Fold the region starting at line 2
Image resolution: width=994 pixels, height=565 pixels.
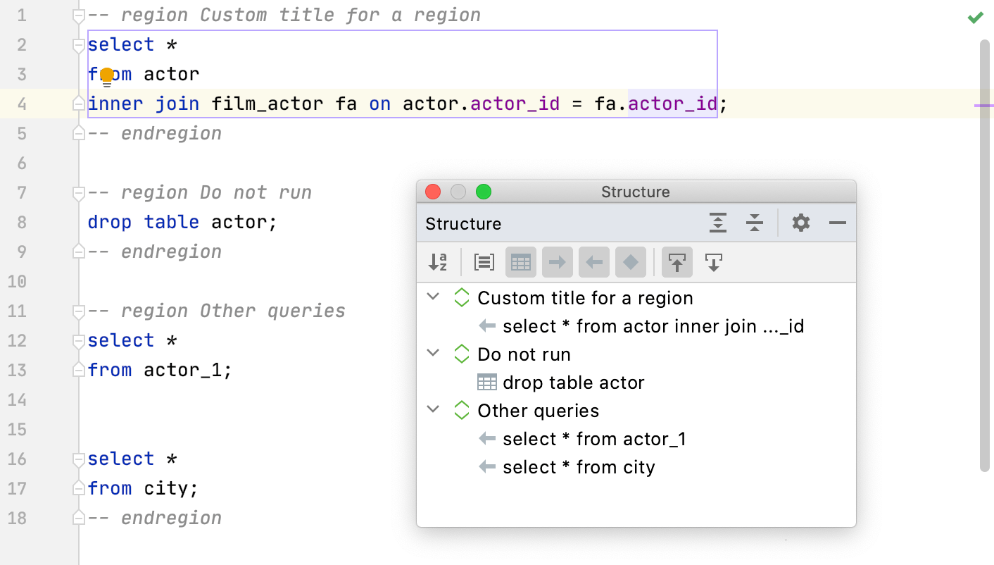click(77, 44)
